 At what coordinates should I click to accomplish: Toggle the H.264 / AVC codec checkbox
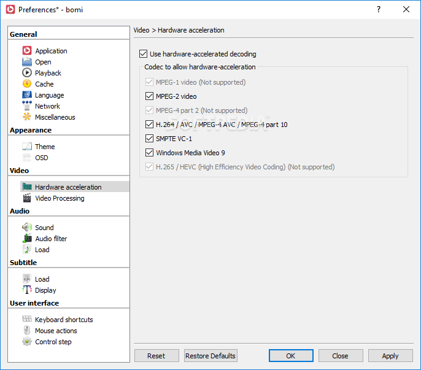point(149,125)
